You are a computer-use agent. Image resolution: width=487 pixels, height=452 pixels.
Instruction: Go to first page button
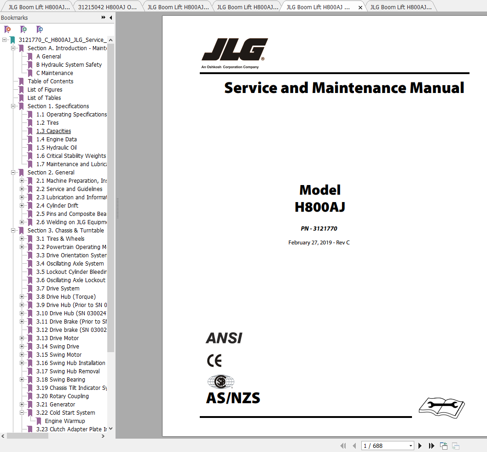pyautogui.click(x=343, y=446)
